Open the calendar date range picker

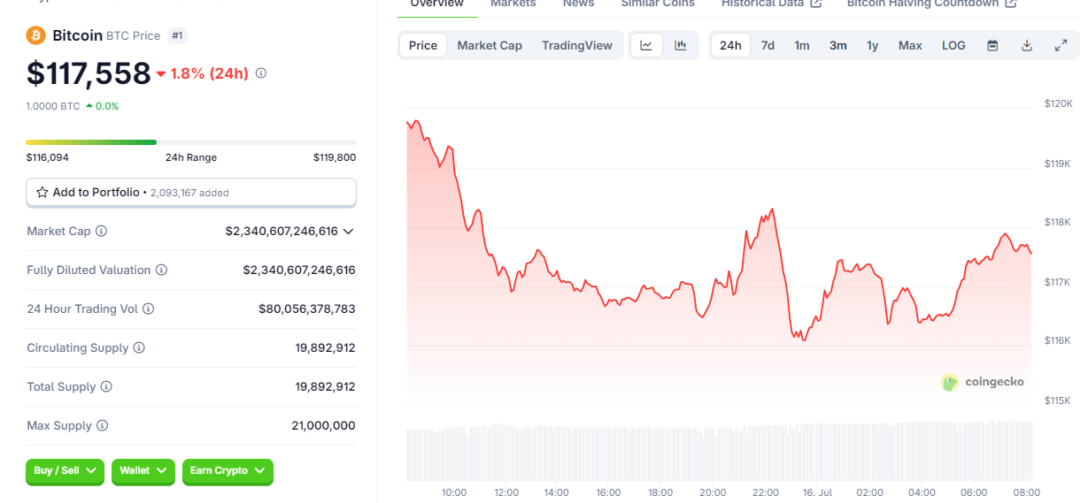(992, 45)
